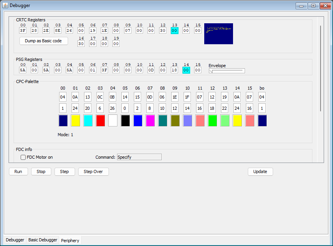Screen dimensions: 333x246
Task: Select the red palette swatch under 03
Action: coord(100,121)
